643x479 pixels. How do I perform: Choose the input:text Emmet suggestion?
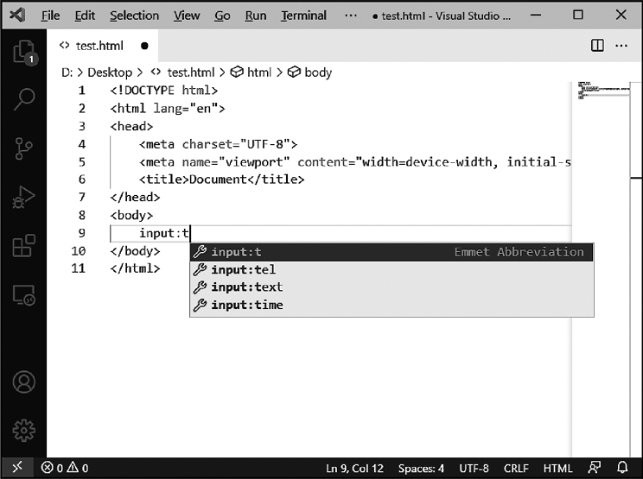pos(246,287)
